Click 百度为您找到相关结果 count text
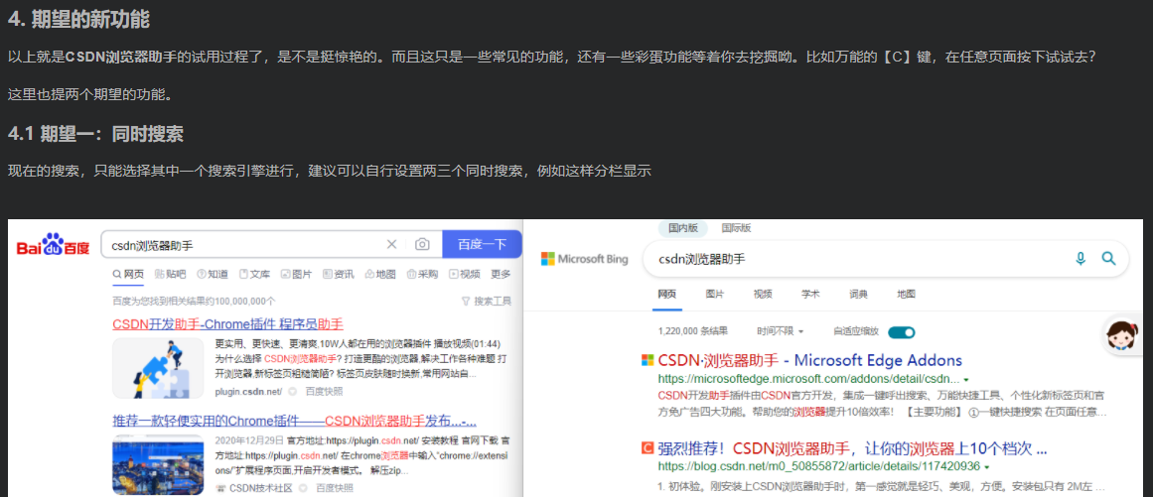This screenshot has width=1153, height=497. click(x=194, y=301)
